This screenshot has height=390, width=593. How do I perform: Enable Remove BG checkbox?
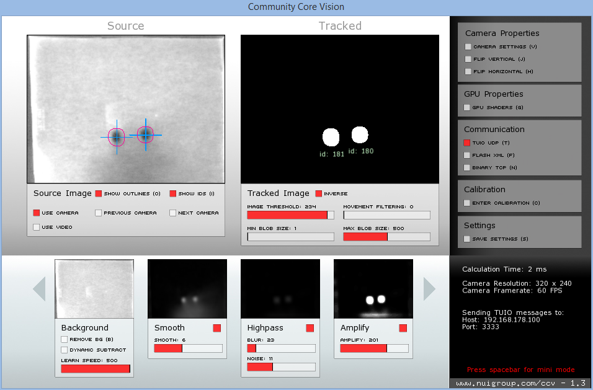65,339
